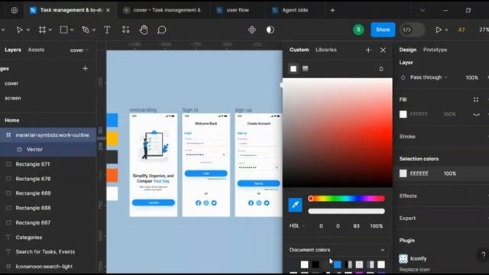489x275 pixels.
Task: Click the blend mode drop icon in picker
Action: tap(381, 69)
